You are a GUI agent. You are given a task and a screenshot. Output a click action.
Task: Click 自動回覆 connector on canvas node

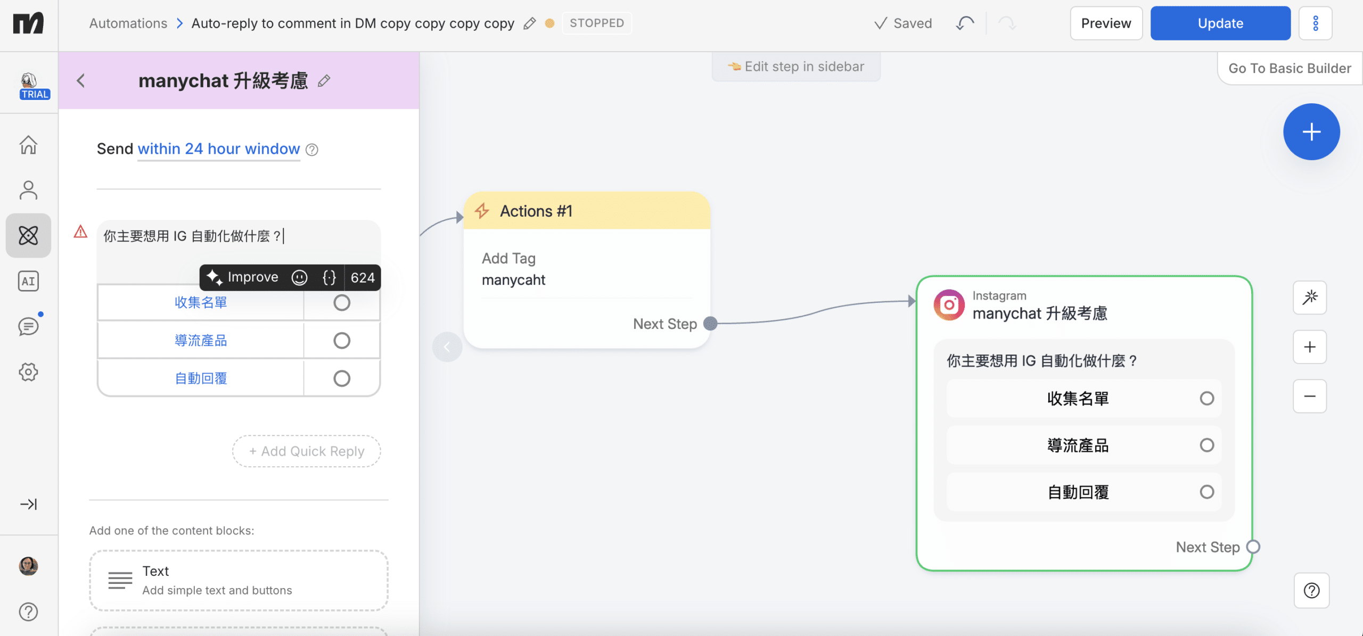tap(1206, 492)
